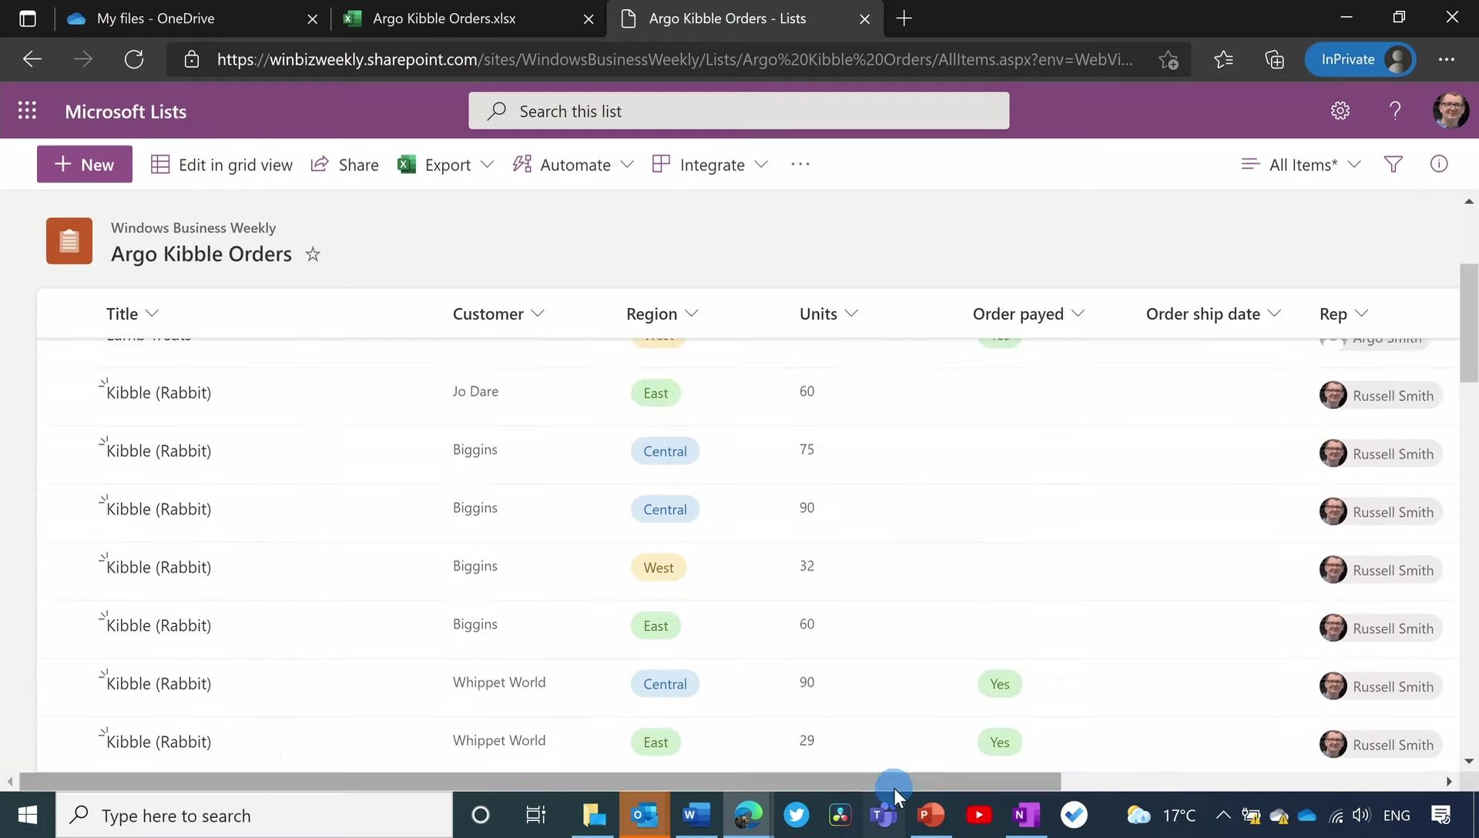Click the scroll right arrow

point(1449,781)
